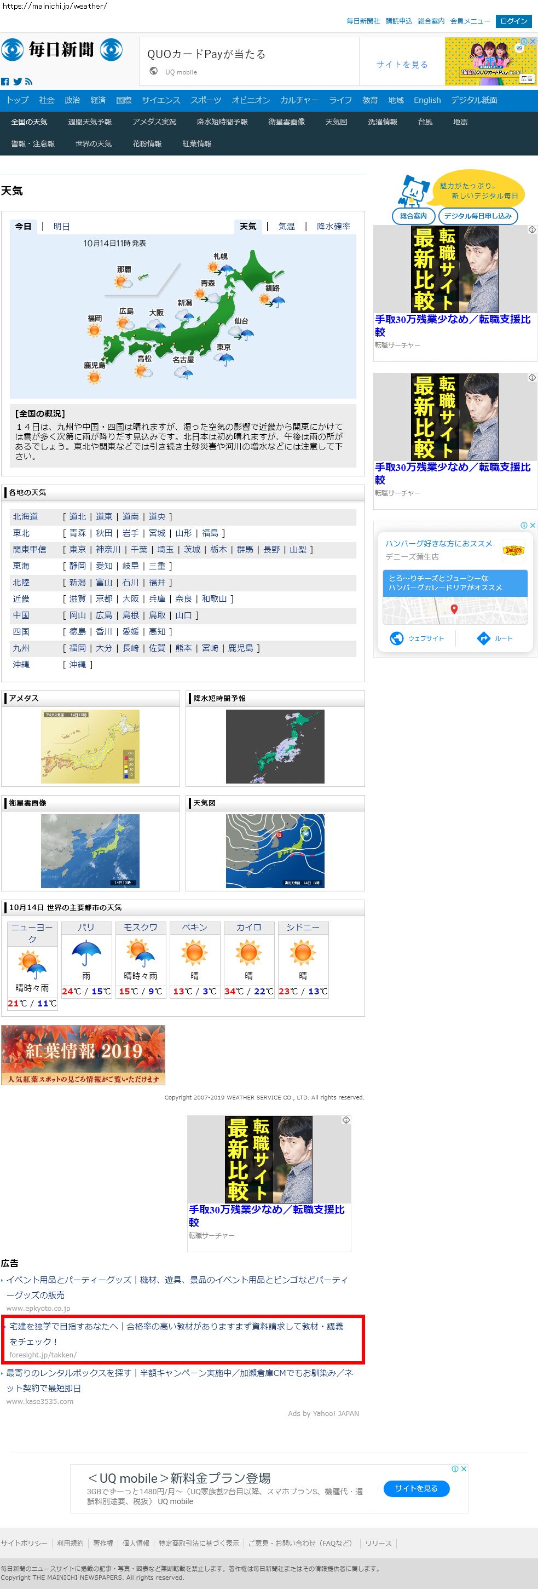Open the RSS feed icon
Image resolution: width=538 pixels, height=1589 pixels.
point(28,82)
